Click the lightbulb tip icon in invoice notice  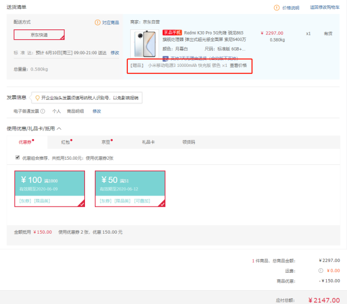click(38, 98)
